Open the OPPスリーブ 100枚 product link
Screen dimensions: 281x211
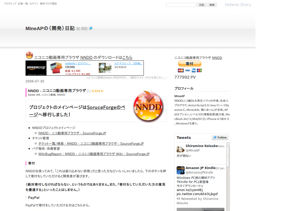coord(128,63)
